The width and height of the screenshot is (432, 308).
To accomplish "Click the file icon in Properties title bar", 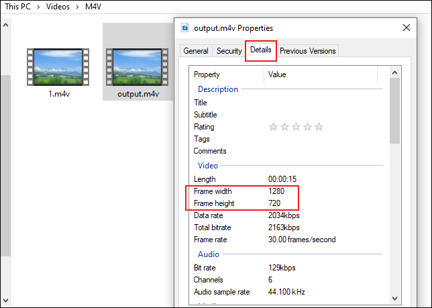I will [x=185, y=28].
